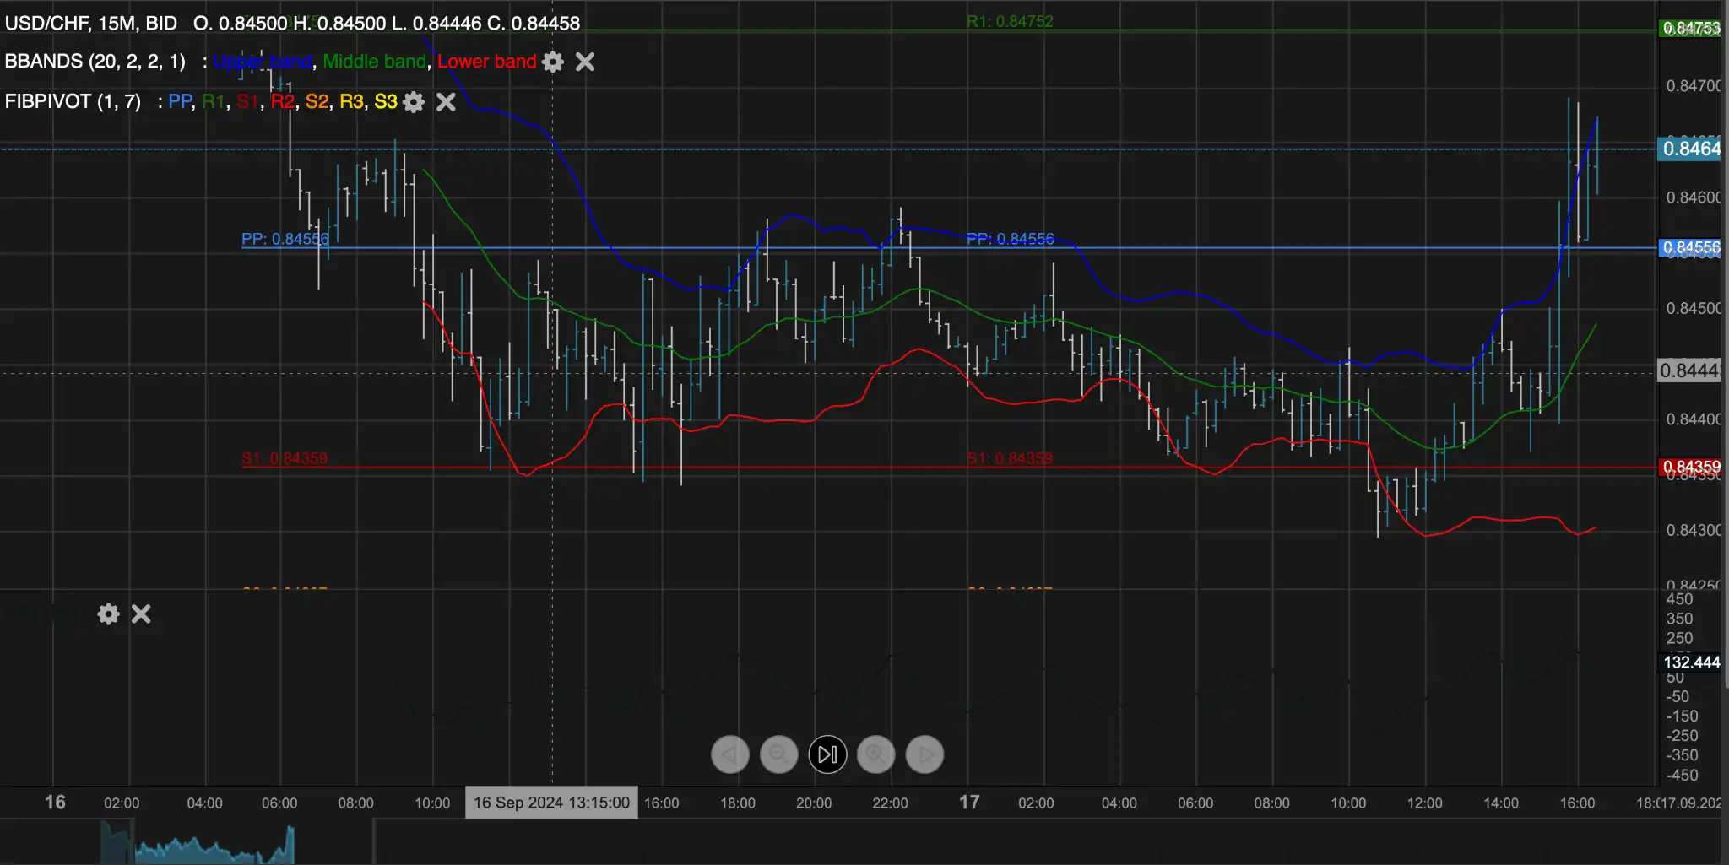Jump to the latest candle
The width and height of the screenshot is (1729, 865).
point(827,754)
